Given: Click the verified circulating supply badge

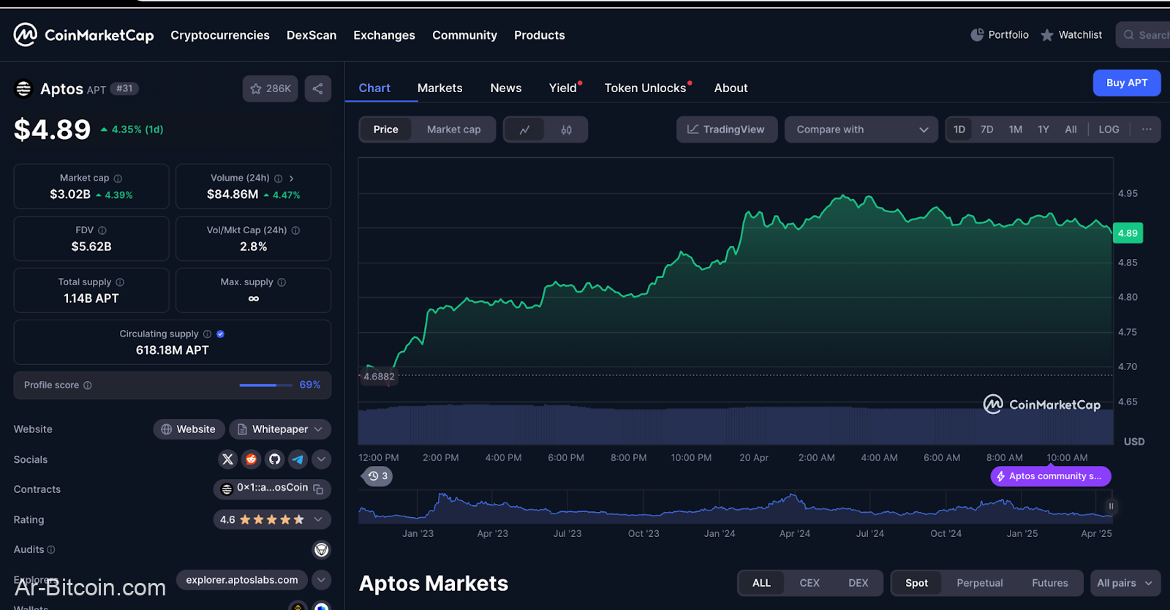Looking at the screenshot, I should click(220, 334).
